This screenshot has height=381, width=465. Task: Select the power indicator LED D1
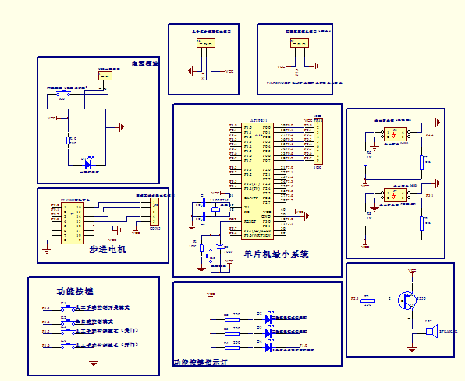click(x=88, y=164)
